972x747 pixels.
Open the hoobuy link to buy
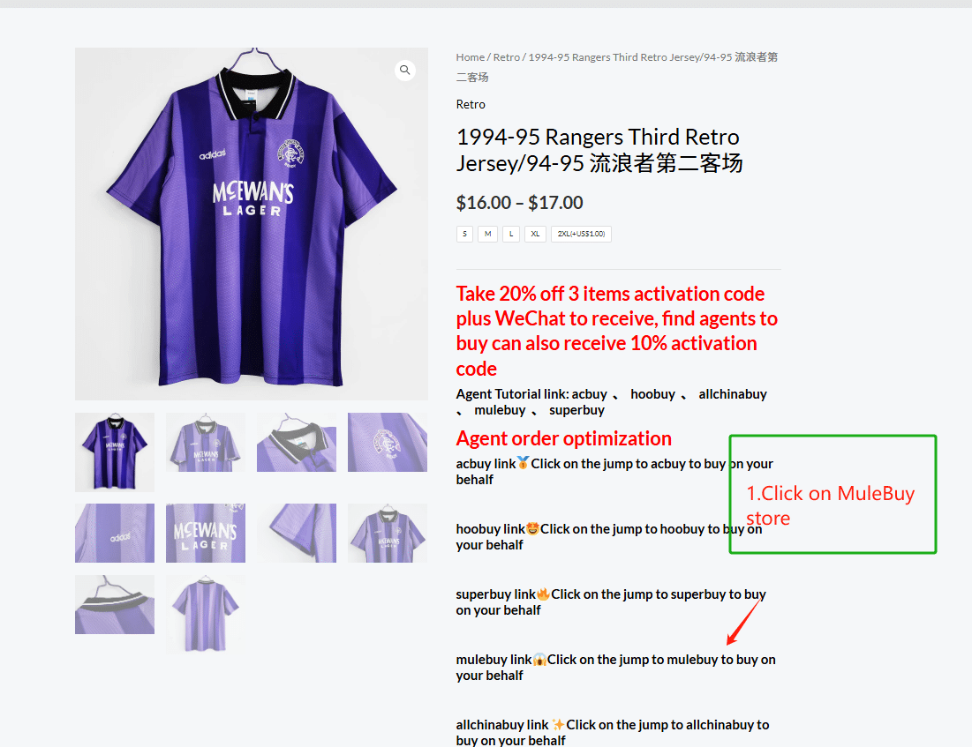coord(609,536)
